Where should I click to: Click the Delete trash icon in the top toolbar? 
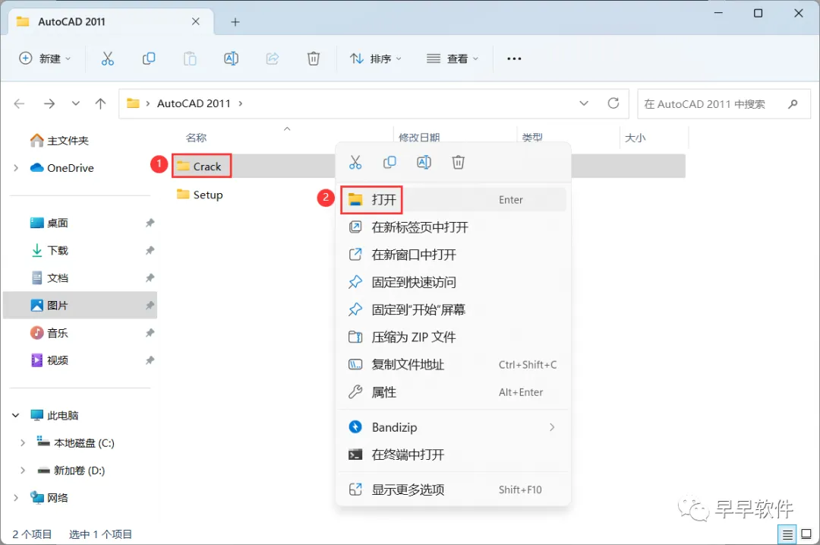pos(314,59)
